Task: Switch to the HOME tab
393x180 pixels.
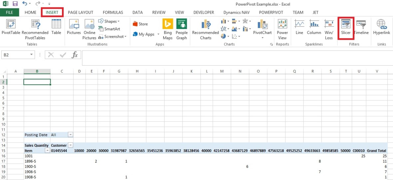Action: [x=30, y=12]
